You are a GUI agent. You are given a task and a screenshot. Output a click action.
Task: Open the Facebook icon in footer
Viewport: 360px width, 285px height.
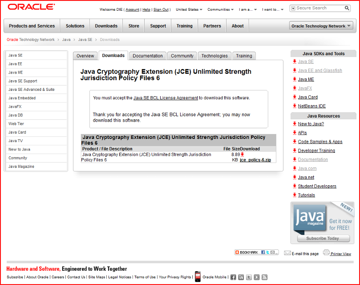tap(233, 277)
